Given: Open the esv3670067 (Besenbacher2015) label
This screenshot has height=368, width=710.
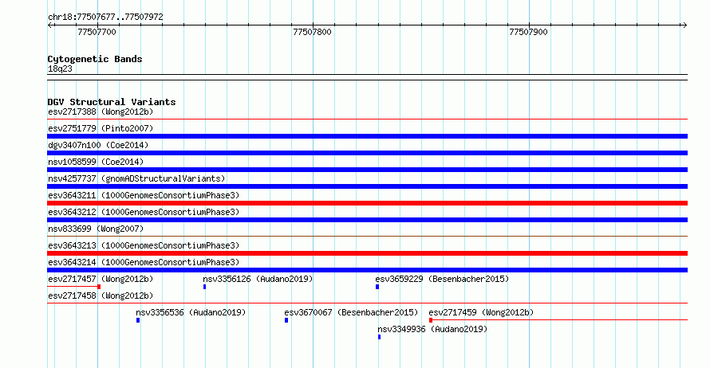Looking at the screenshot, I should 351,312.
